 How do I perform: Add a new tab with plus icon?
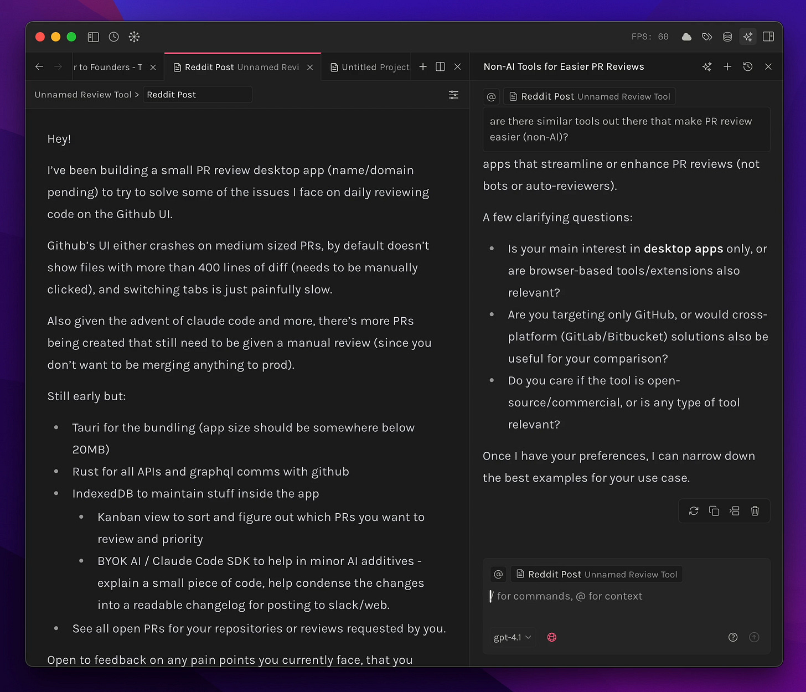pos(423,67)
